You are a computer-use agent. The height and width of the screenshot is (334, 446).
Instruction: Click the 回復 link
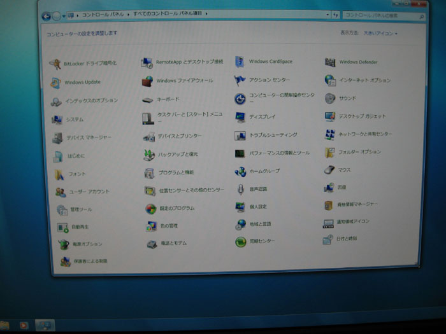point(342,188)
